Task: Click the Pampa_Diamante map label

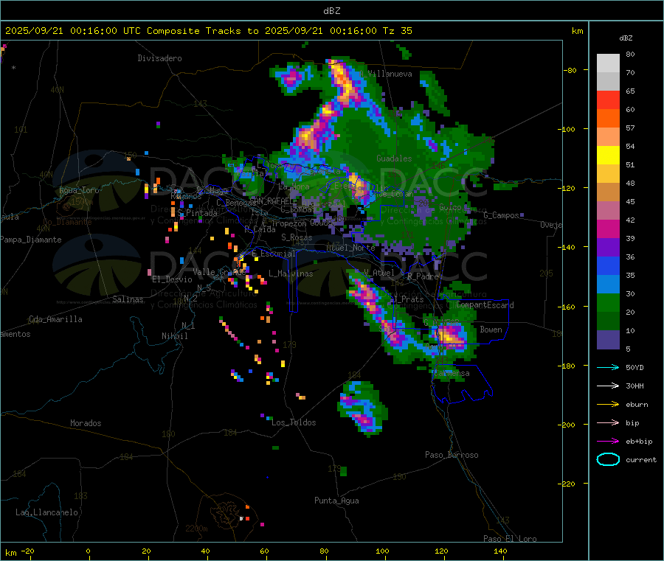Action: click(x=31, y=240)
